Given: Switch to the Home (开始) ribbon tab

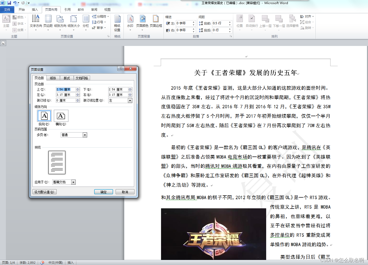Looking at the screenshot, I should pos(22,9).
